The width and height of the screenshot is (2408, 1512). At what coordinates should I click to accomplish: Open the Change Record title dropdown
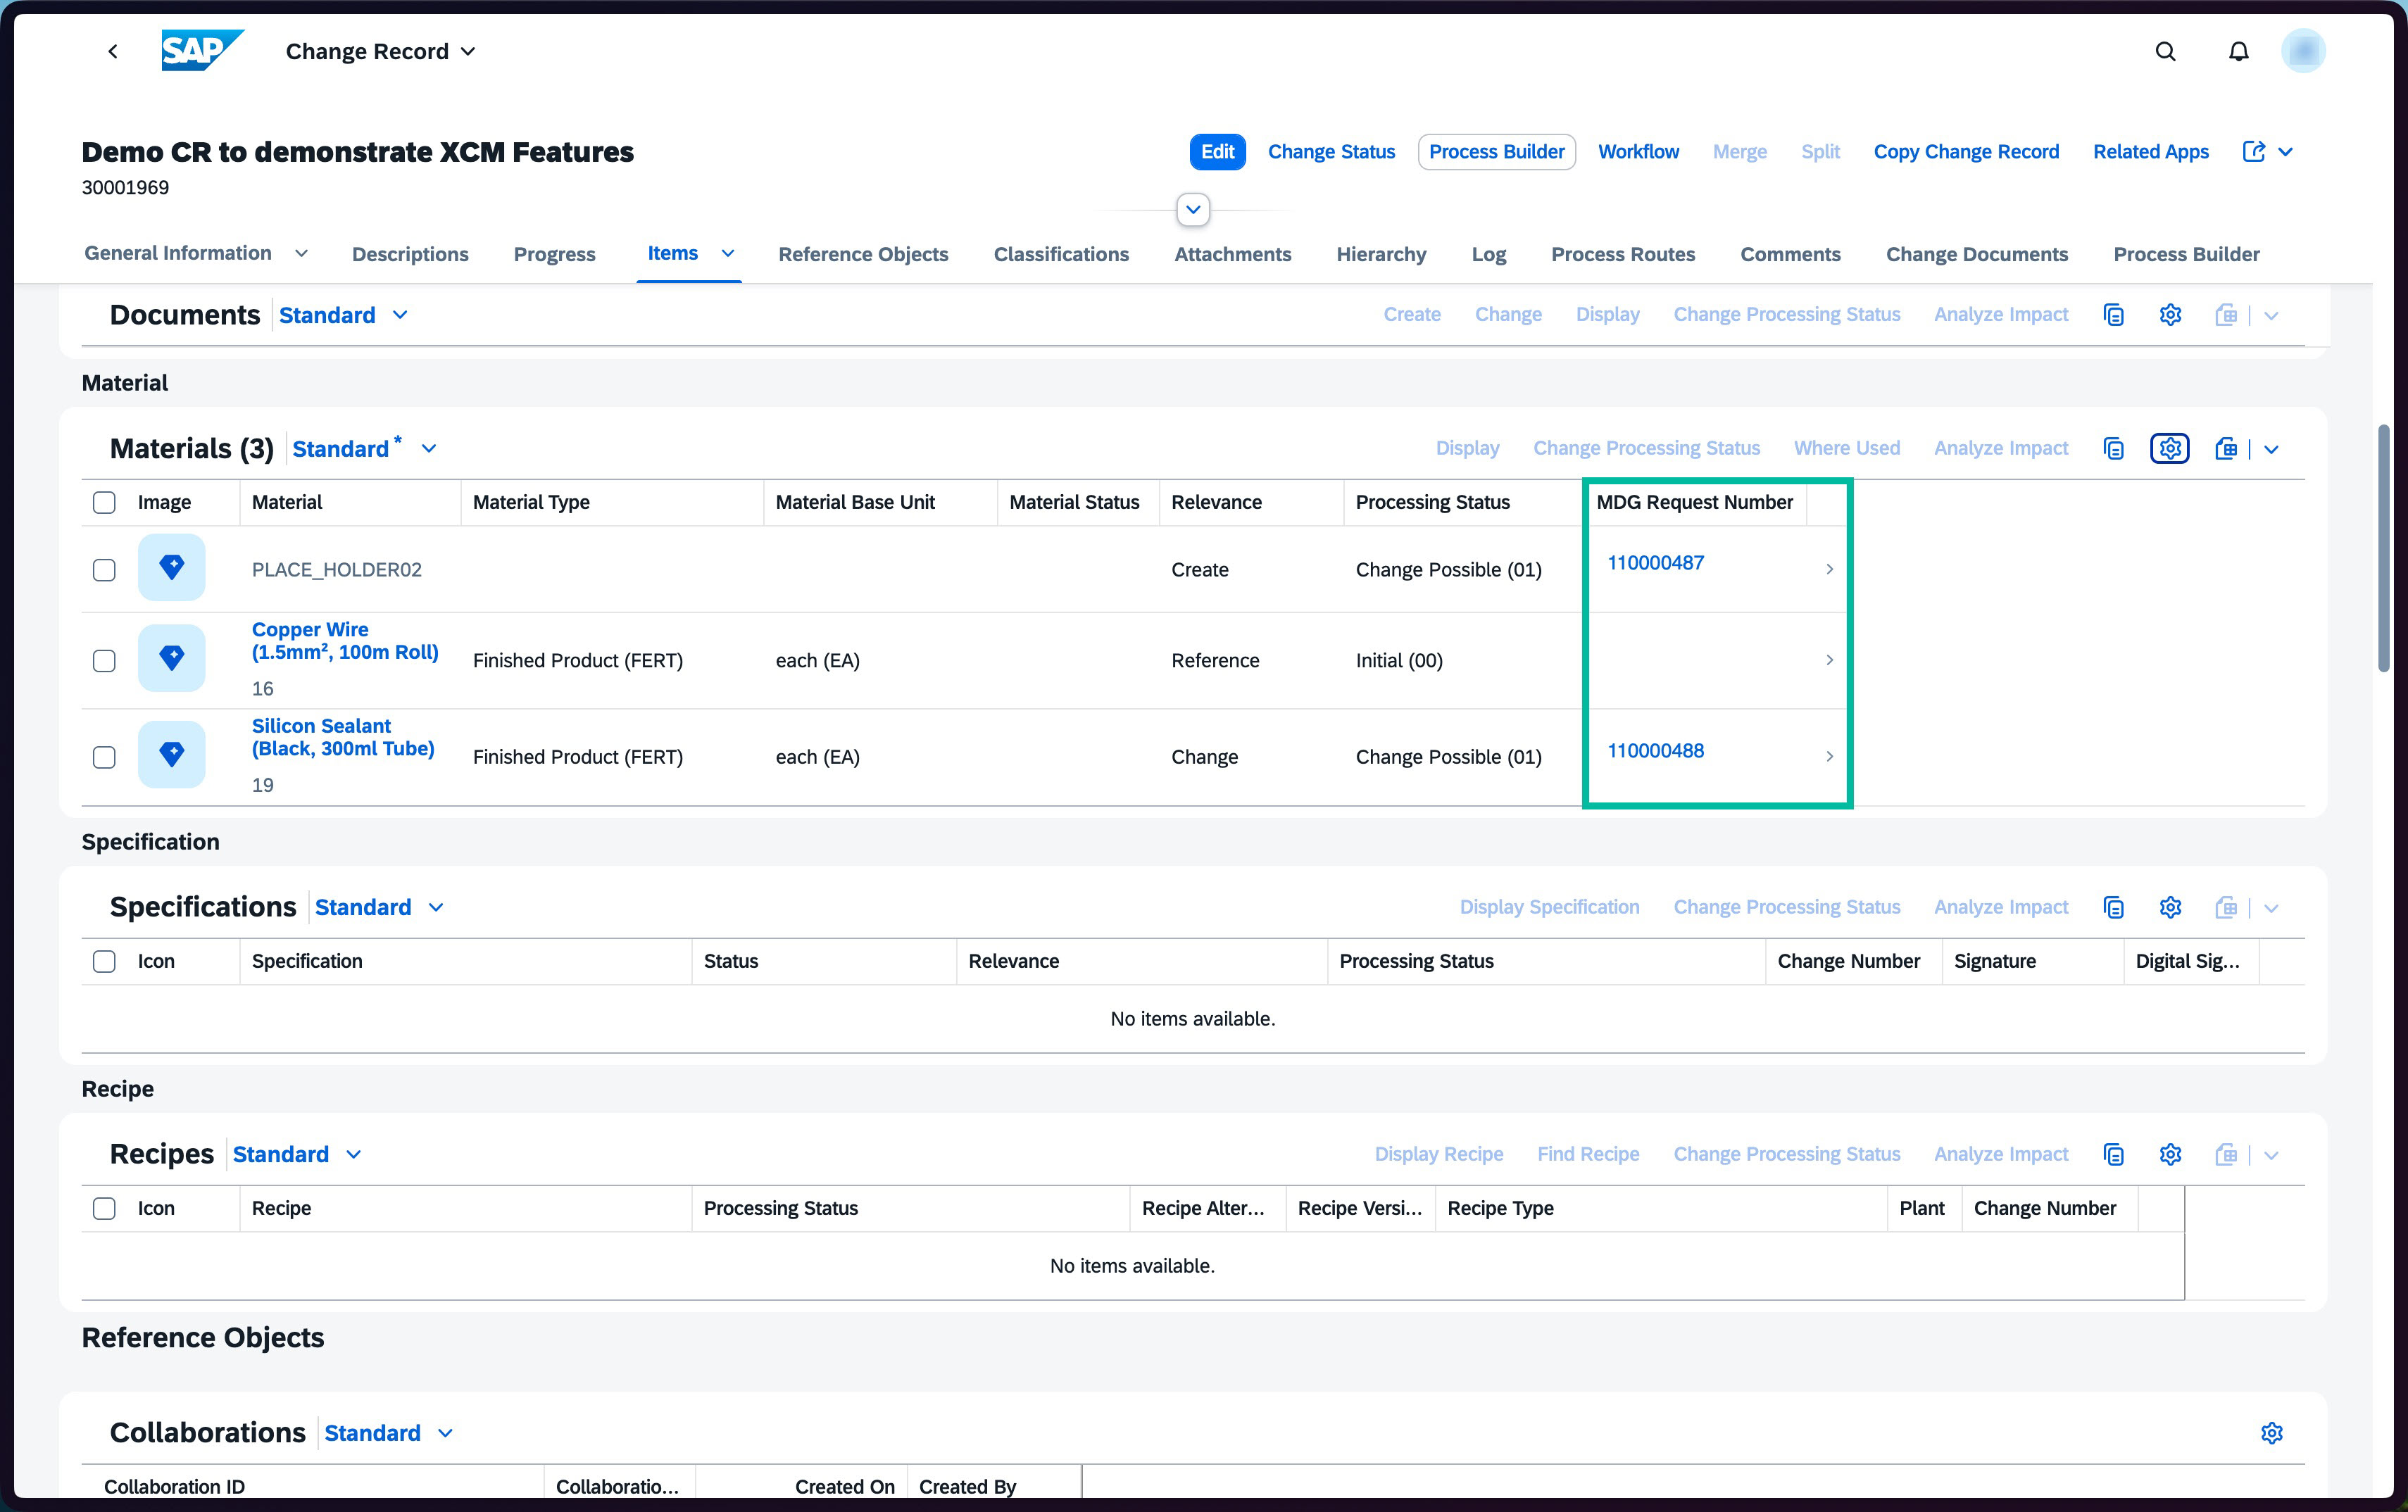pyautogui.click(x=467, y=52)
